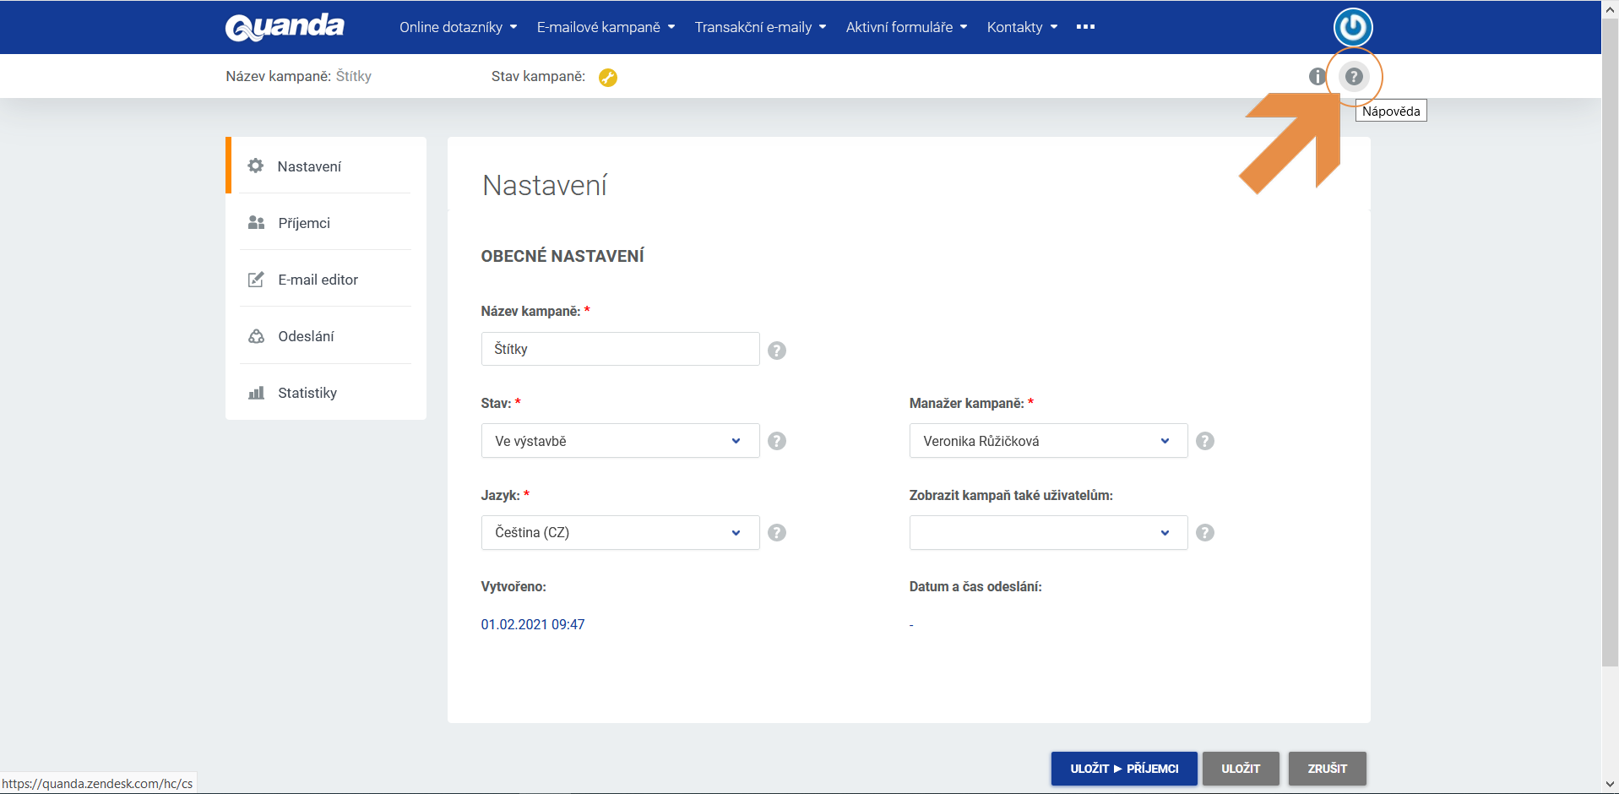Open the E-mail editor pencil icon
Screen dimensions: 1619x794
(x=256, y=279)
